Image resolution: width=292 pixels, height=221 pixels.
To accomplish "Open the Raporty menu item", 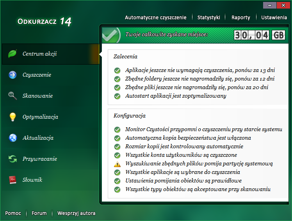I will click(240, 18).
